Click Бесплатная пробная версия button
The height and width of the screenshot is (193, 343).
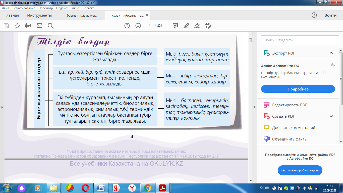click(x=300, y=170)
